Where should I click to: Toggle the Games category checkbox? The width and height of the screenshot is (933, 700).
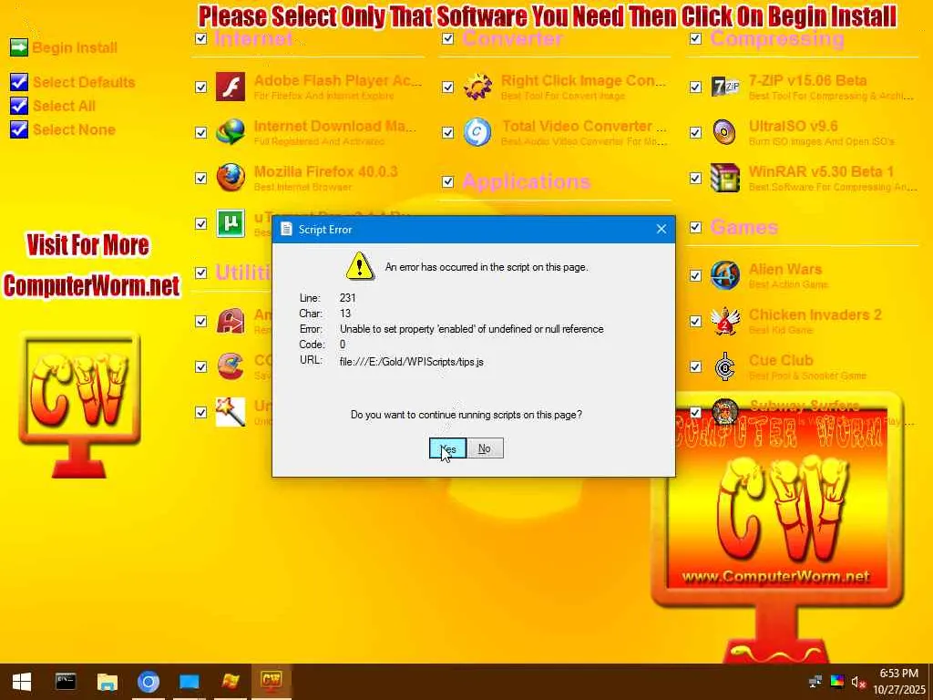coord(695,227)
